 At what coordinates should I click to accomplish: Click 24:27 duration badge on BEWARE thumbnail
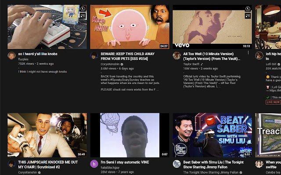(x=164, y=46)
